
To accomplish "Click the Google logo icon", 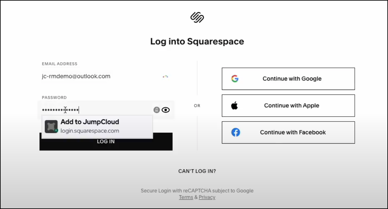I will (235, 79).
